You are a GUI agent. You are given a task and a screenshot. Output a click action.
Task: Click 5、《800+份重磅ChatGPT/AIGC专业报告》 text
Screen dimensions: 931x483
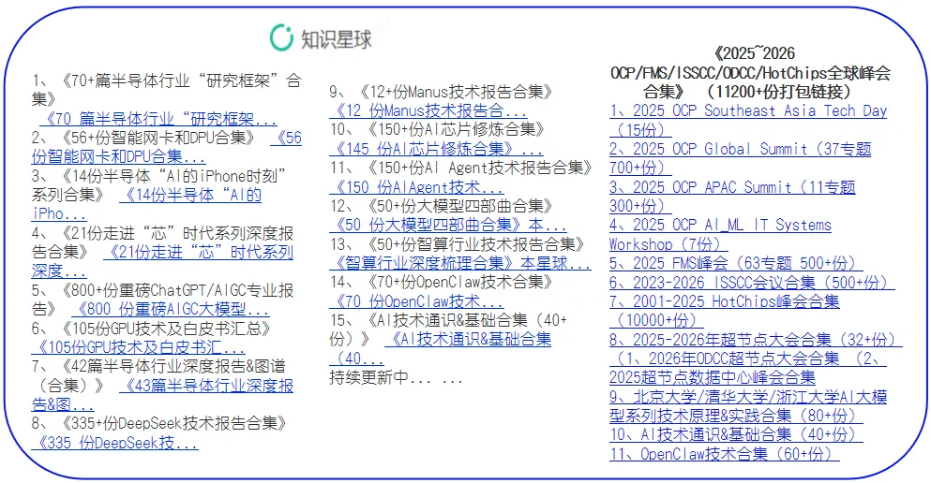pyautogui.click(x=163, y=300)
